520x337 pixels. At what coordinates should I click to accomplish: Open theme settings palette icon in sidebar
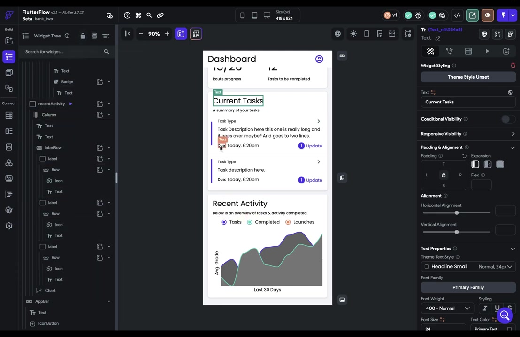point(9,210)
